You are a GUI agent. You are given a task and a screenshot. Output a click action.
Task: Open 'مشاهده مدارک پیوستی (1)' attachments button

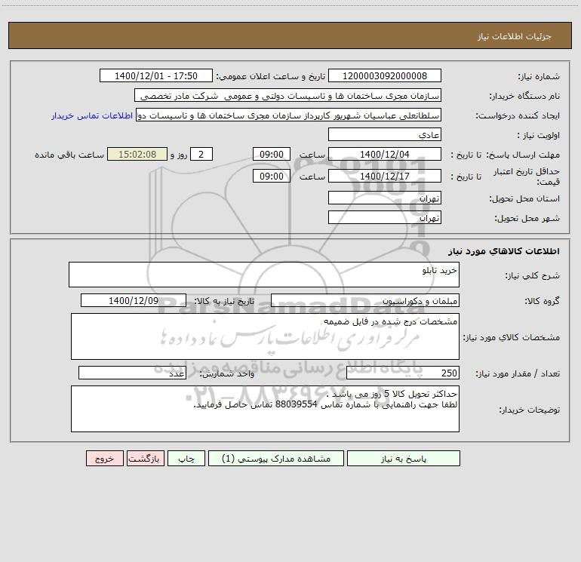coord(276,458)
